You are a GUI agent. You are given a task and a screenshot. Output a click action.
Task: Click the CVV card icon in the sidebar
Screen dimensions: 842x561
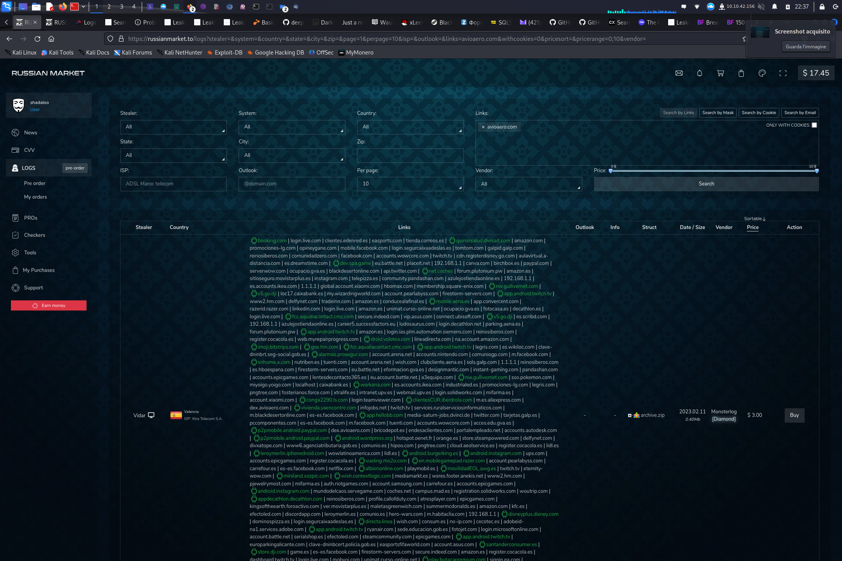tap(16, 150)
